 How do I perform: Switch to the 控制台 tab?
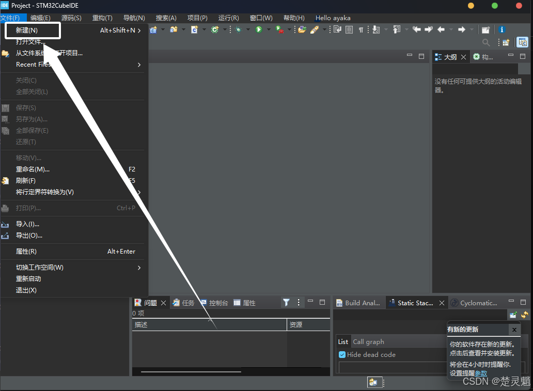click(x=214, y=303)
